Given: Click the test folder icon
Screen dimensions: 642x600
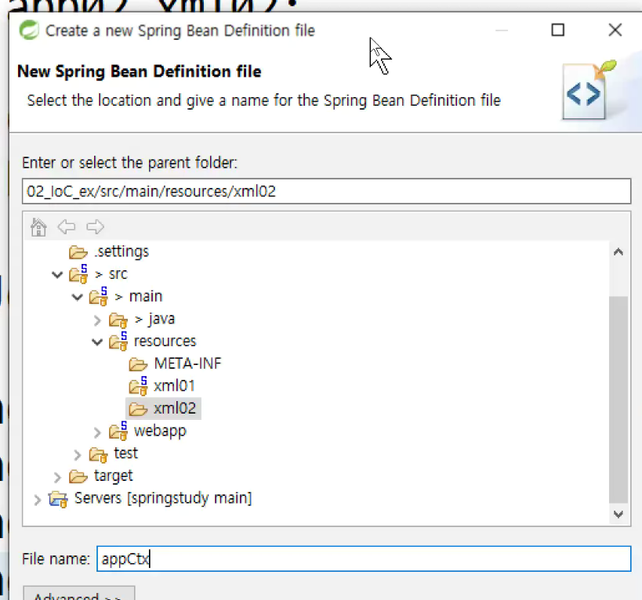Looking at the screenshot, I should coord(98,454).
